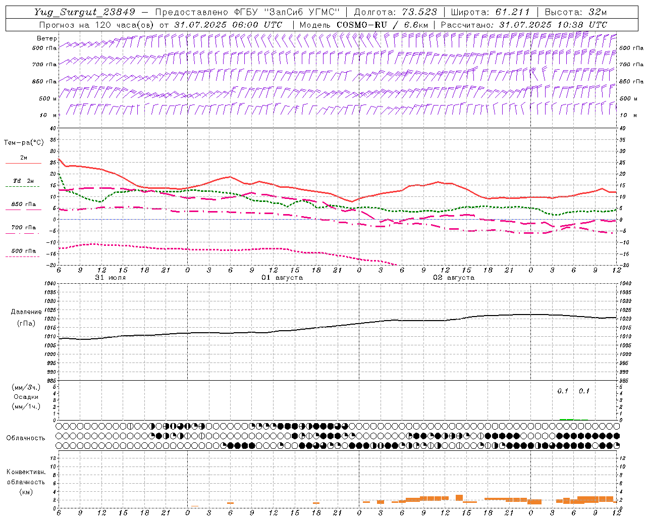Click the Облачность panel label
The image size is (646, 517).
click(x=26, y=438)
